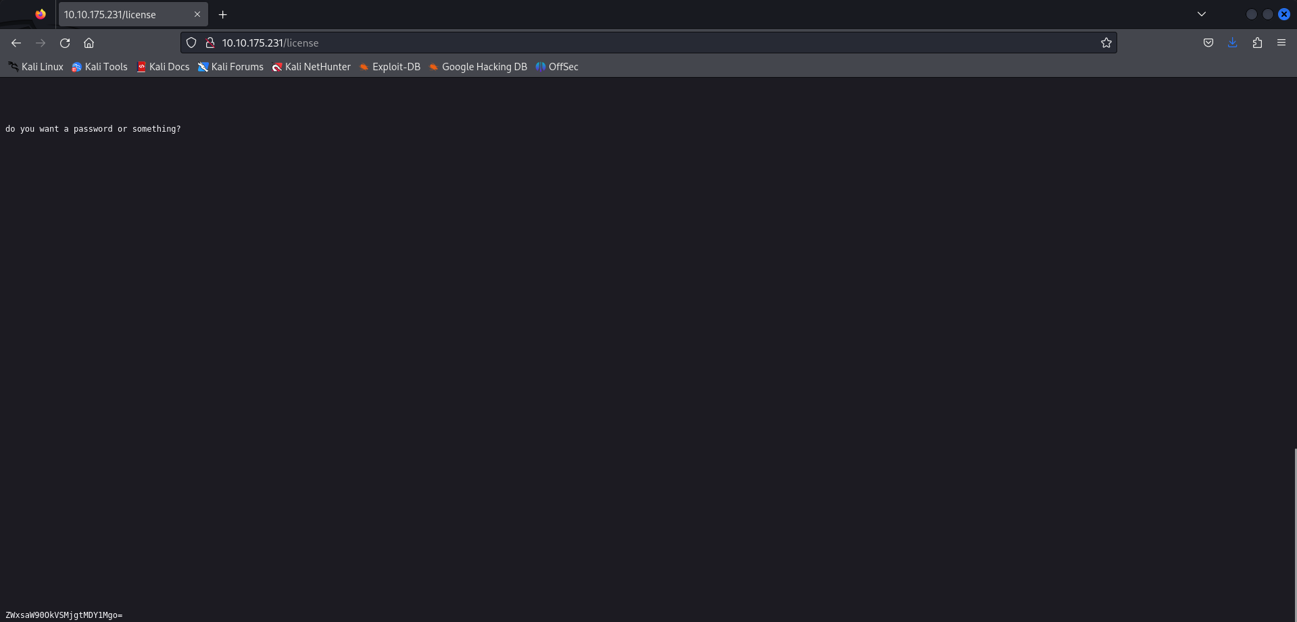The image size is (1297, 622).
Task: Click the base64 string ZWxsaW90OkVSMjgtMDY1Mgo=
Action: click(x=64, y=615)
